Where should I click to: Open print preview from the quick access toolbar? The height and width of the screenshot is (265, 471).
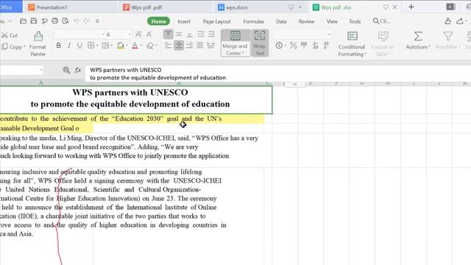tap(65, 21)
